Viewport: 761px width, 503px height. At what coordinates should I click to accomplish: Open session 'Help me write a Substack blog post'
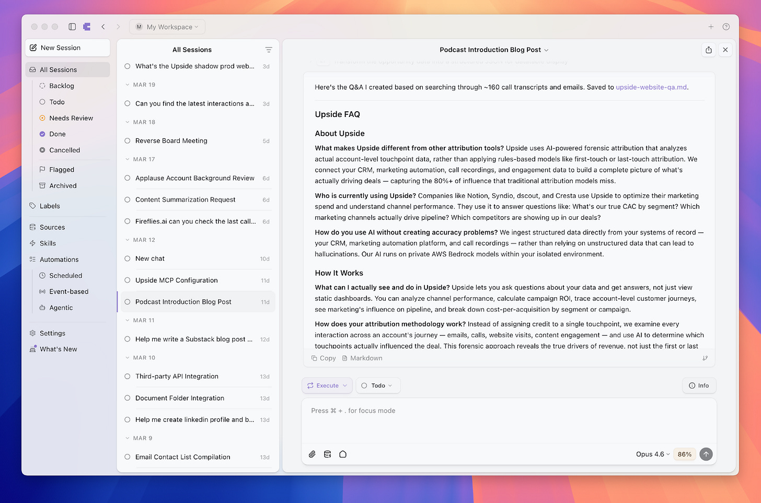(198, 339)
